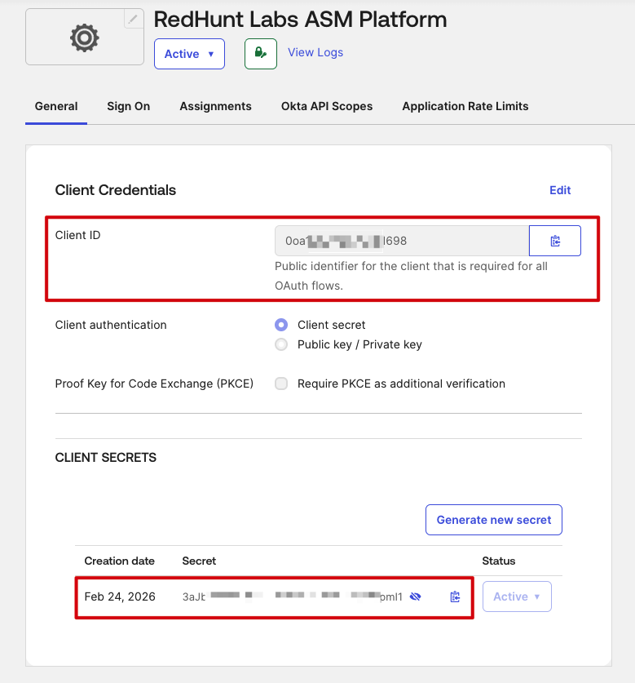Select the Client secret authentication option
The height and width of the screenshot is (683, 635).
pos(281,325)
